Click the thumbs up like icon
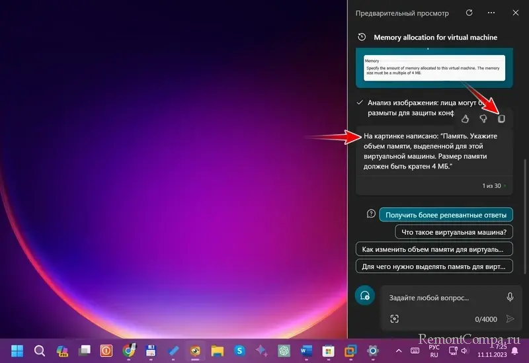The width and height of the screenshot is (529, 363). pyautogui.click(x=465, y=119)
